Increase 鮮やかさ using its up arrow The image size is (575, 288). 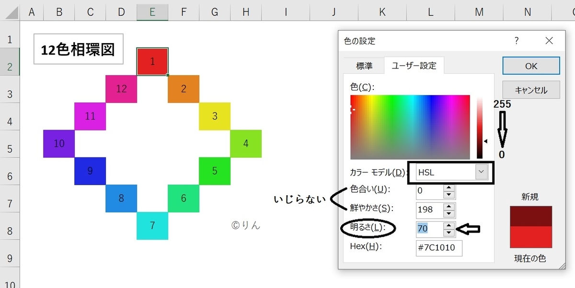(448, 207)
